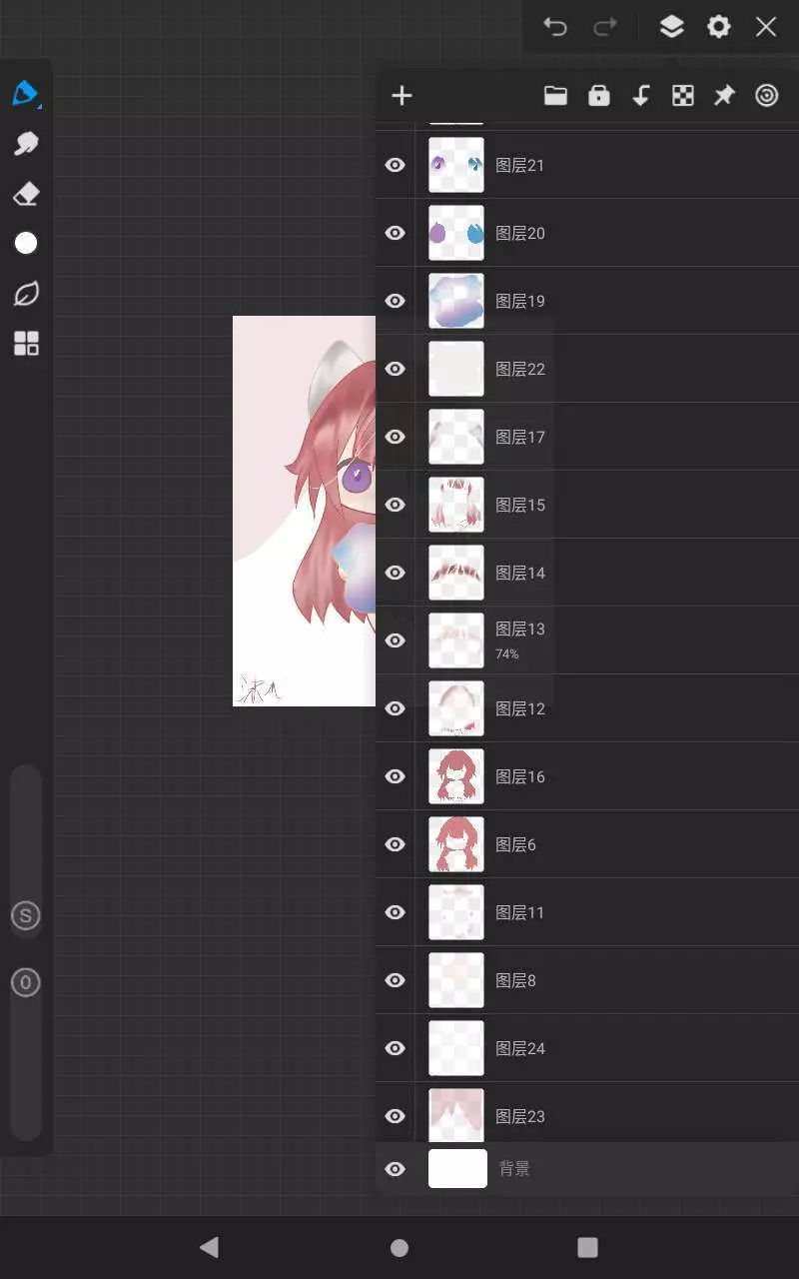Hide layer 图层22
Image resolution: width=799 pixels, height=1279 pixels.
(396, 369)
